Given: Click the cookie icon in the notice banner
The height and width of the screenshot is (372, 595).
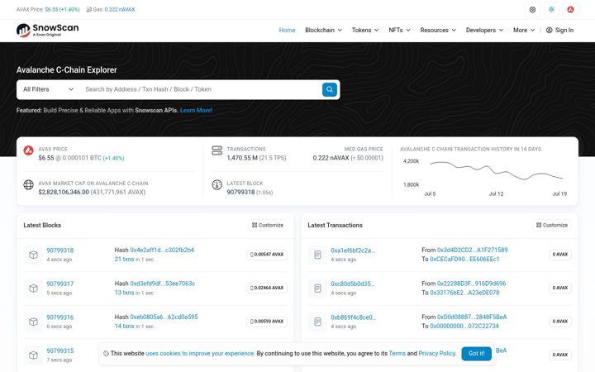Looking at the screenshot, I should coord(107,354).
